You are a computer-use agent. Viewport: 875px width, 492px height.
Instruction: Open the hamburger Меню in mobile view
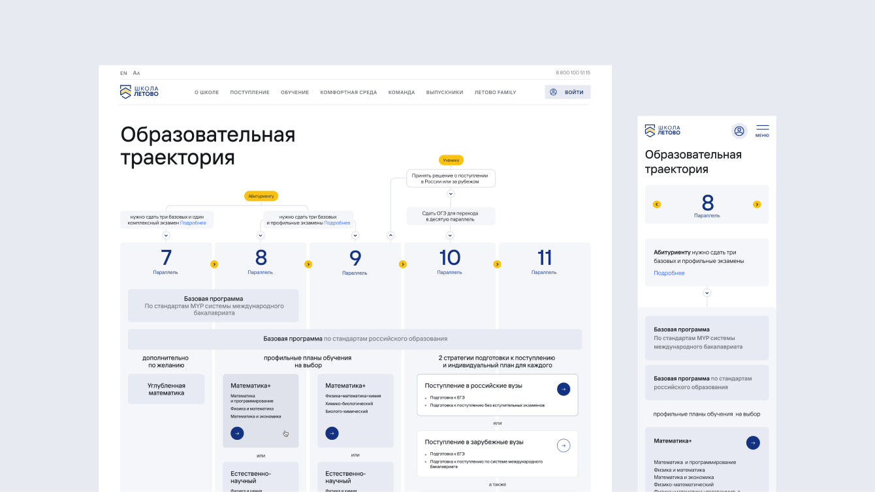[762, 131]
